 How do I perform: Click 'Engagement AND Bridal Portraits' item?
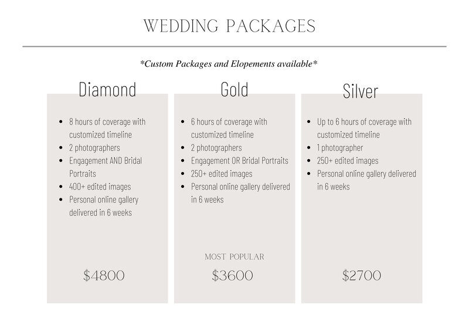click(106, 167)
